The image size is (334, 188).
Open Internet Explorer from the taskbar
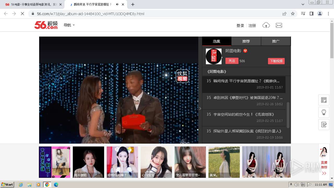click(x=21, y=185)
